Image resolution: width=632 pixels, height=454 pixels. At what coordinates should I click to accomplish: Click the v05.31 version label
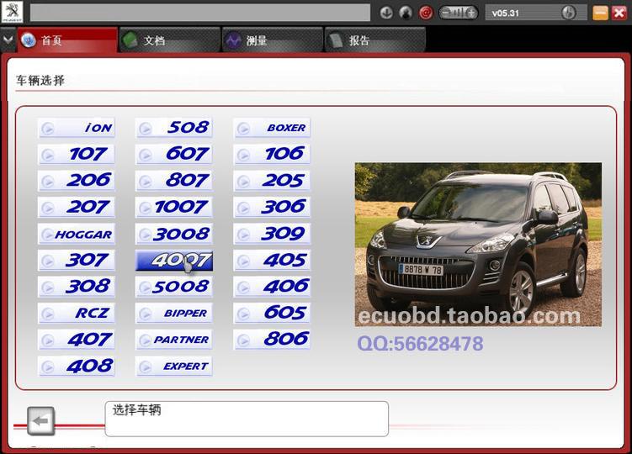coord(505,13)
